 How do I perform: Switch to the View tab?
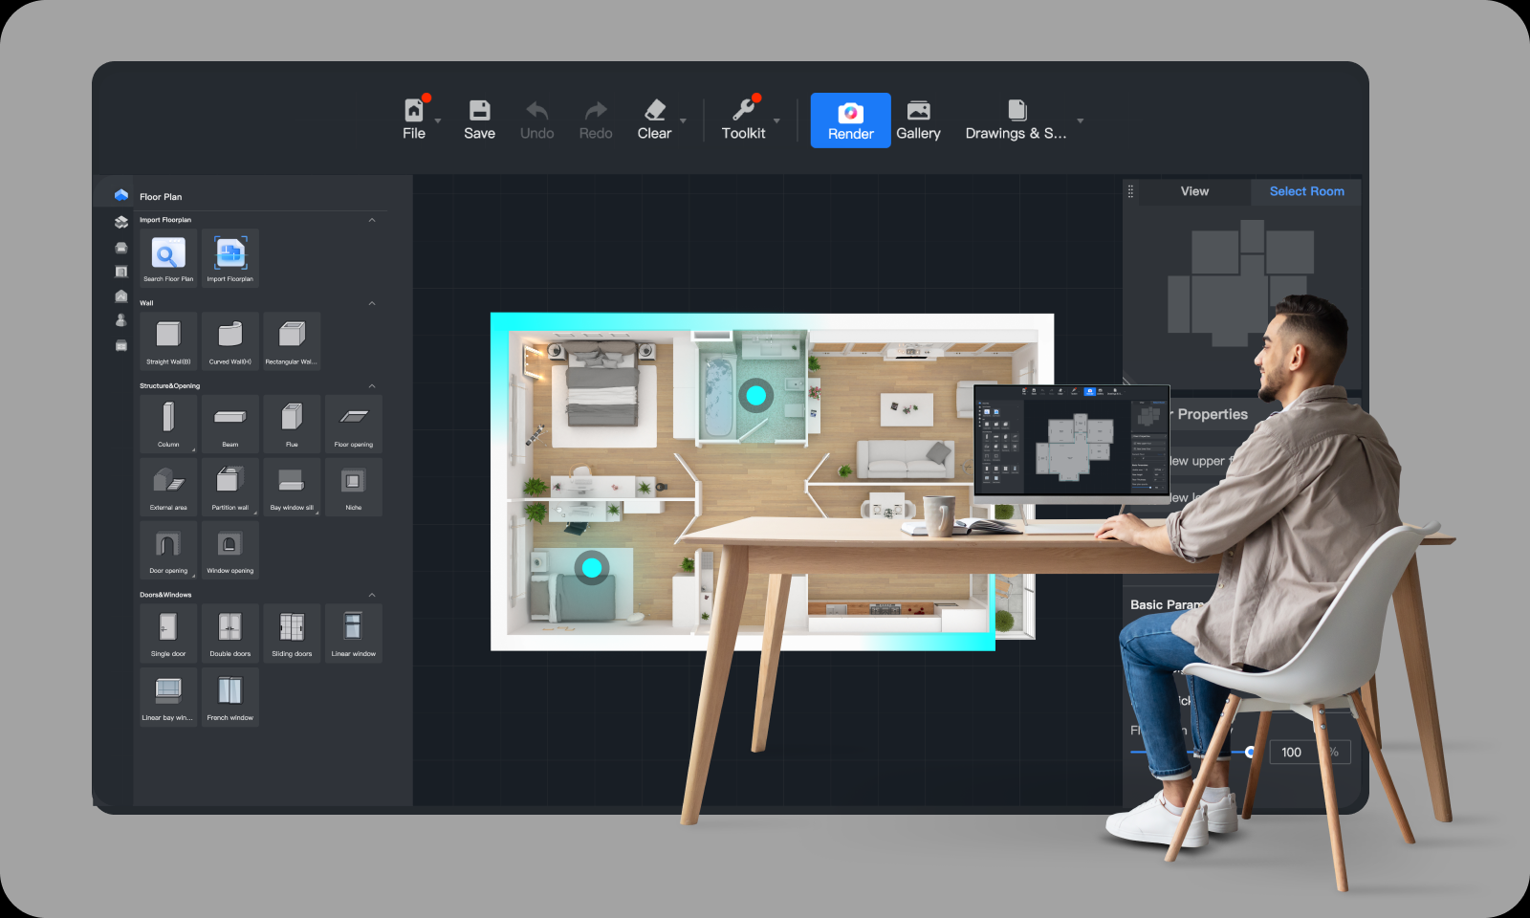click(1193, 191)
